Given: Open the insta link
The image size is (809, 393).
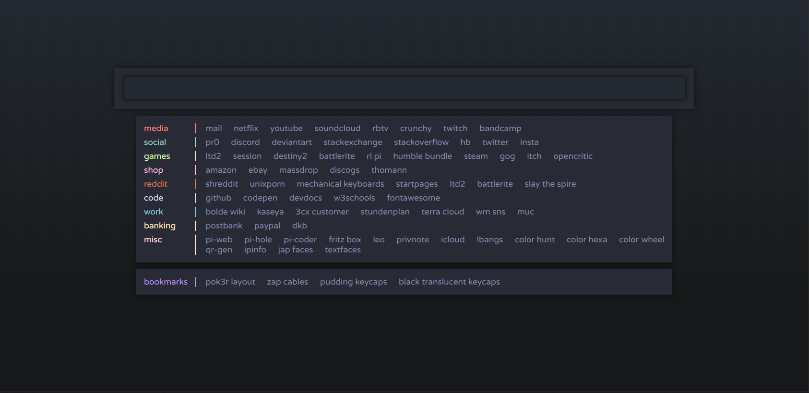Looking at the screenshot, I should click(529, 142).
